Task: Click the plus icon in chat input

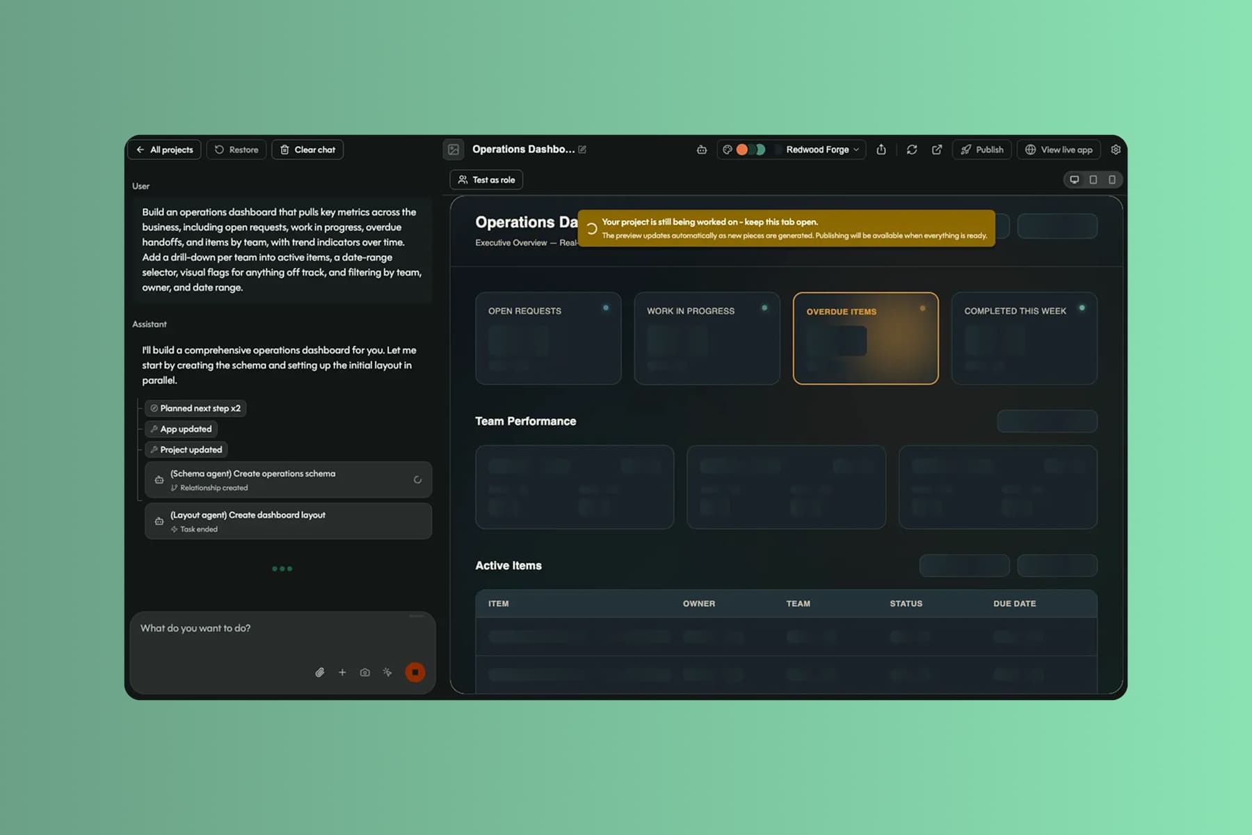Action: point(342,672)
